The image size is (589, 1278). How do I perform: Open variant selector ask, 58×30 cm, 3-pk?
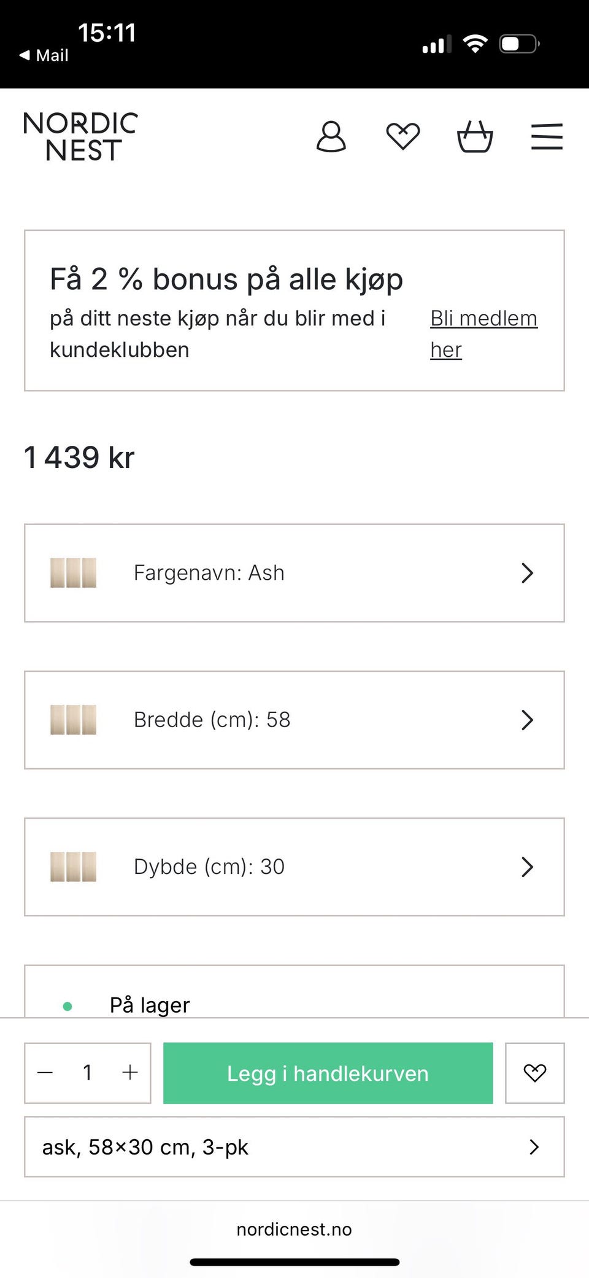click(x=294, y=1147)
